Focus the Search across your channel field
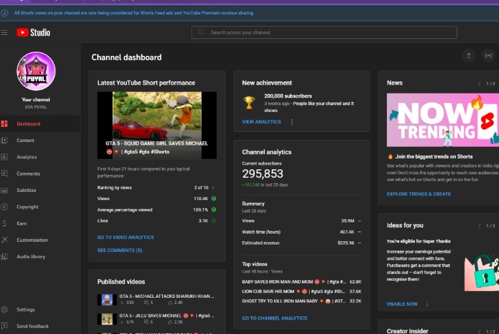 (x=324, y=33)
